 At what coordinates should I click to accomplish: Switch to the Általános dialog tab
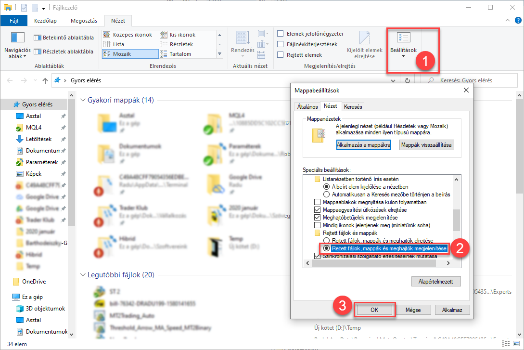(307, 107)
